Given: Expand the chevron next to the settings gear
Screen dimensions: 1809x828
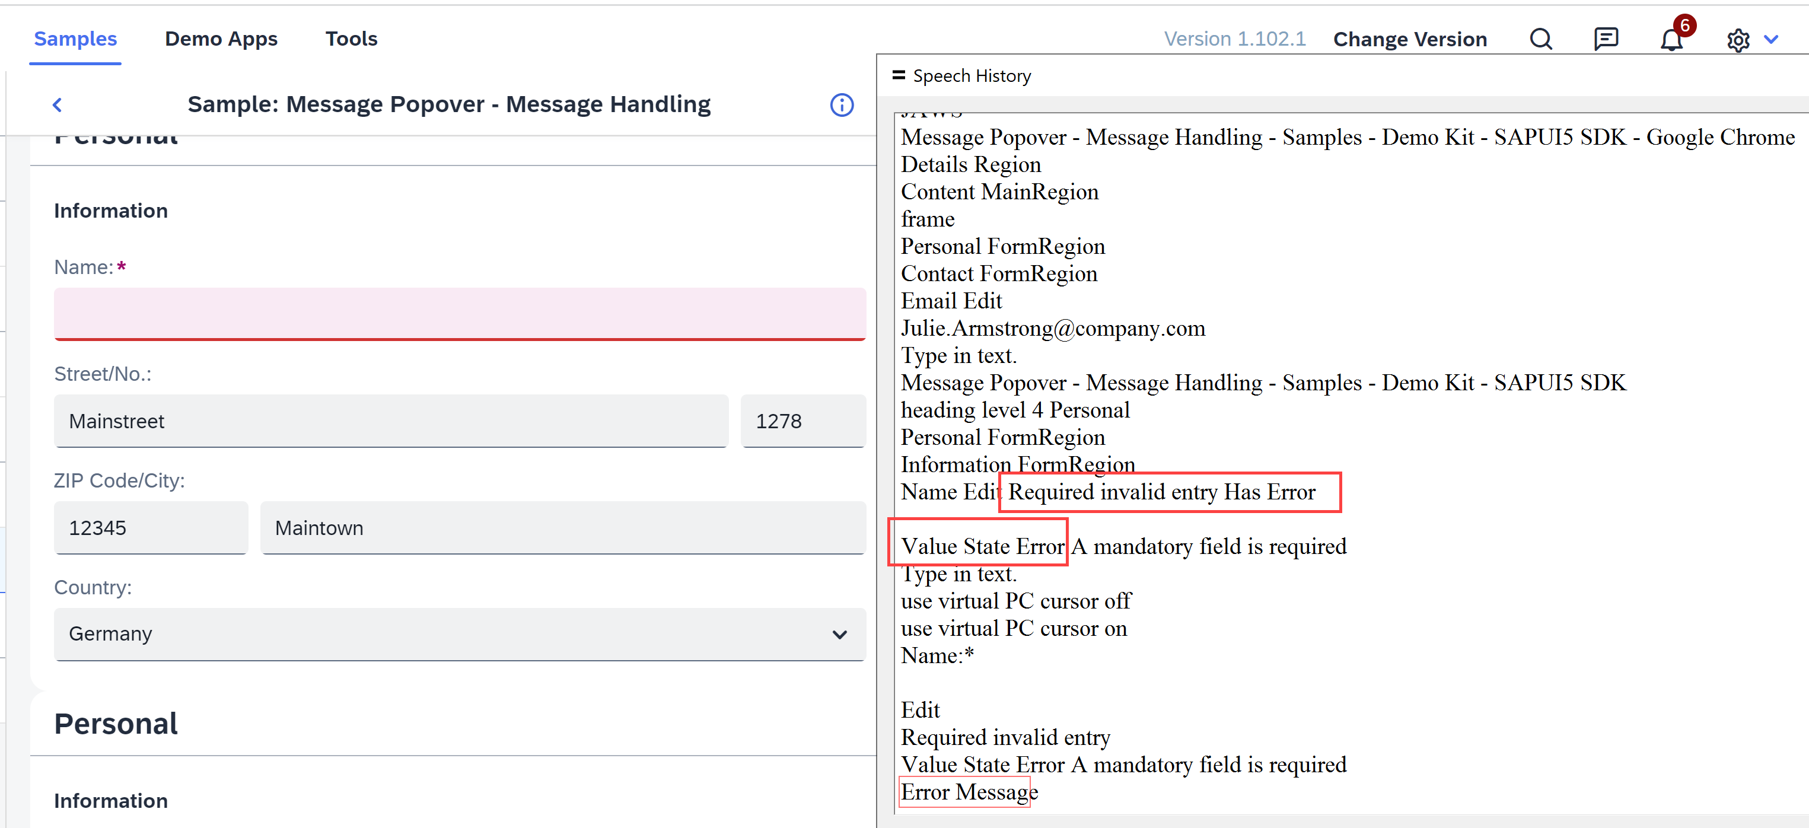Looking at the screenshot, I should [x=1770, y=40].
